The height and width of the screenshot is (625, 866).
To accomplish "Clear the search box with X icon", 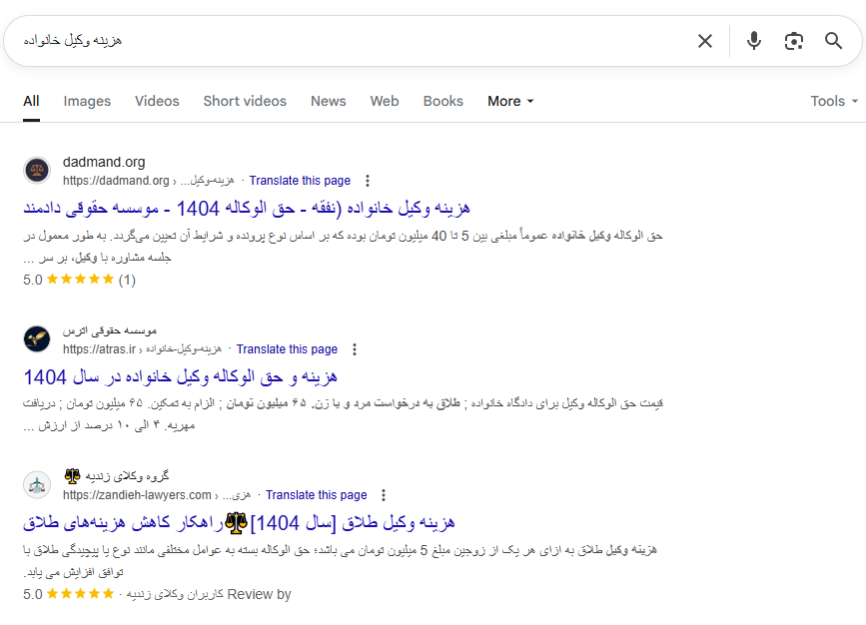I will (x=705, y=41).
